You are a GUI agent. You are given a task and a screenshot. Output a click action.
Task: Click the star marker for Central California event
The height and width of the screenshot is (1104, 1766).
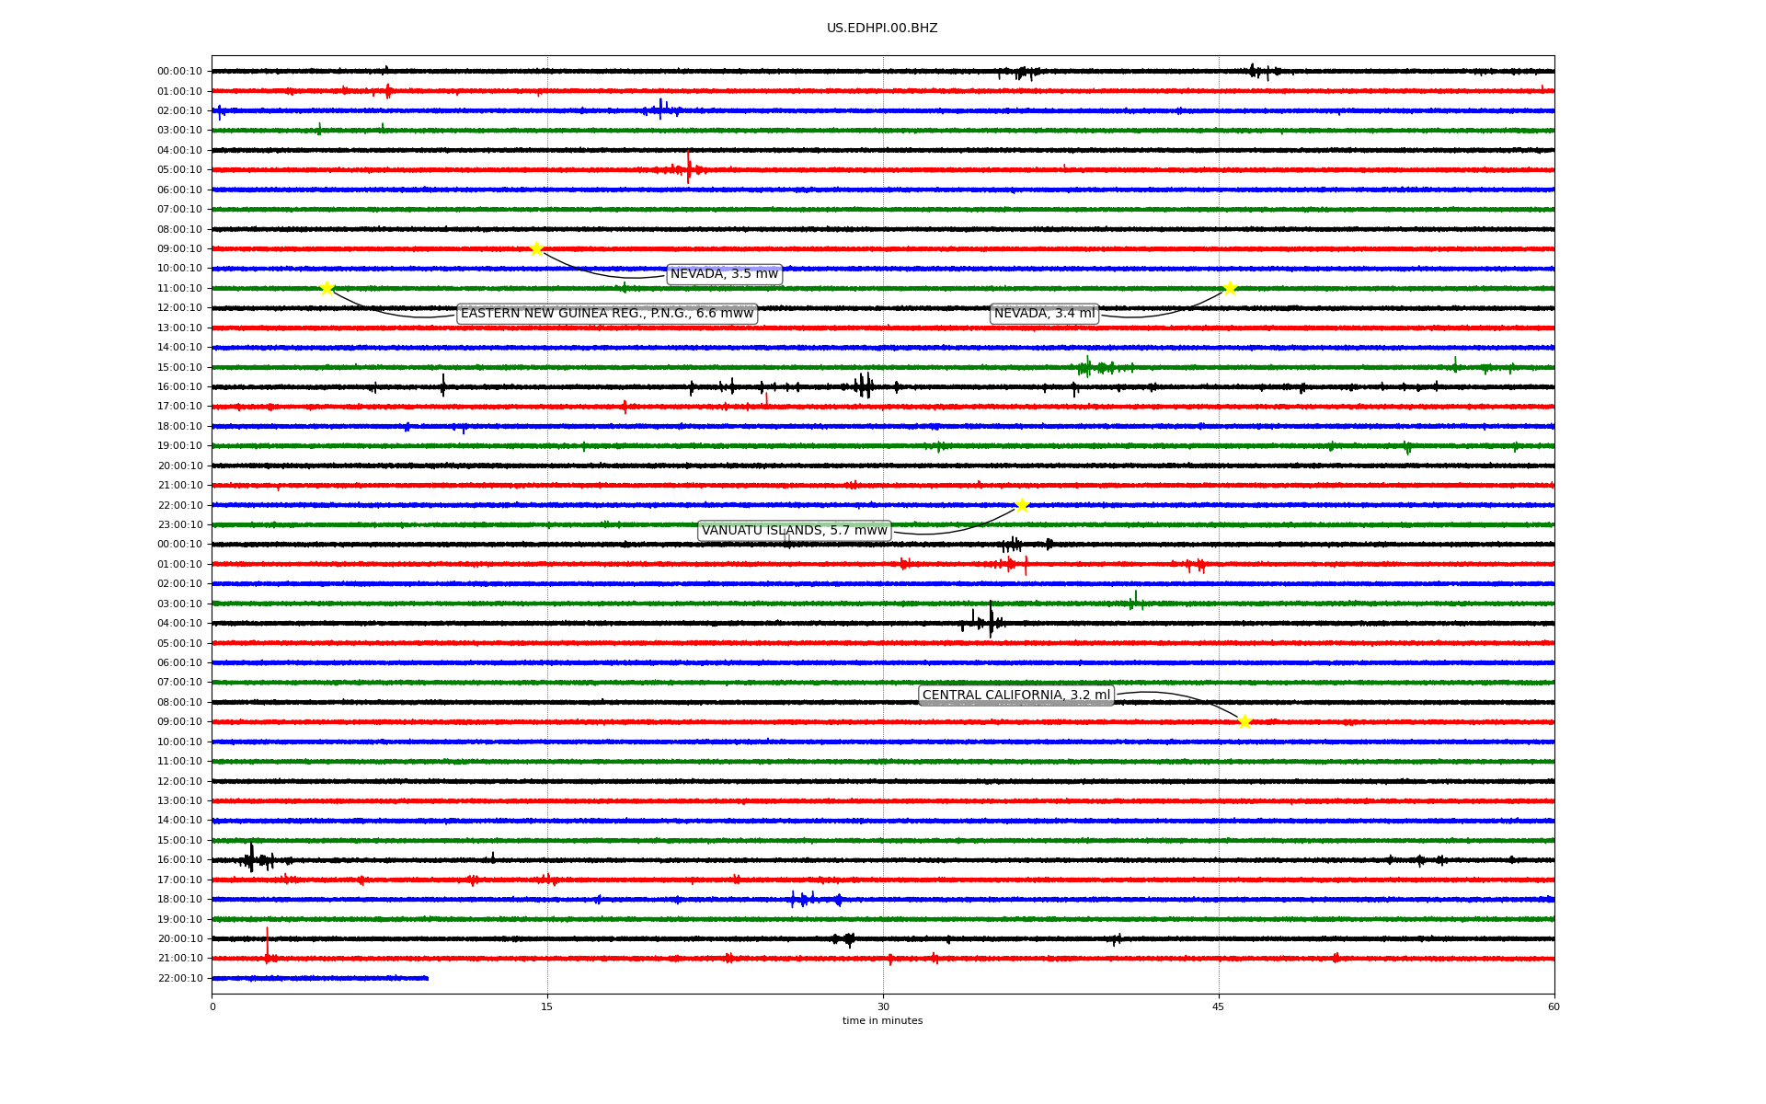coord(1244,721)
